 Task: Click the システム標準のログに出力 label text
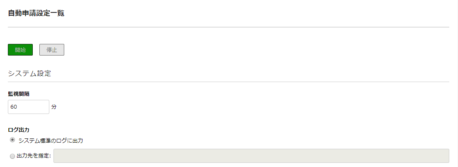pyautogui.click(x=51, y=140)
